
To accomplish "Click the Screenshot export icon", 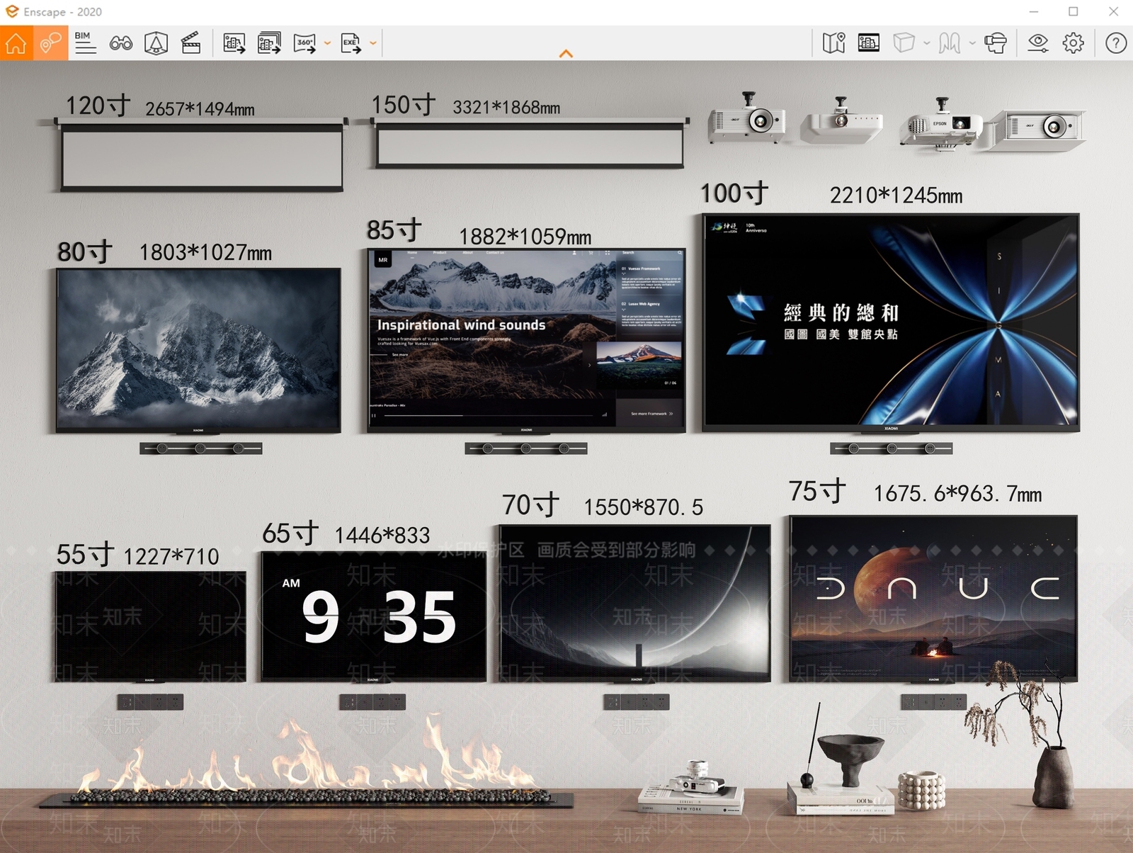I will pos(234,43).
